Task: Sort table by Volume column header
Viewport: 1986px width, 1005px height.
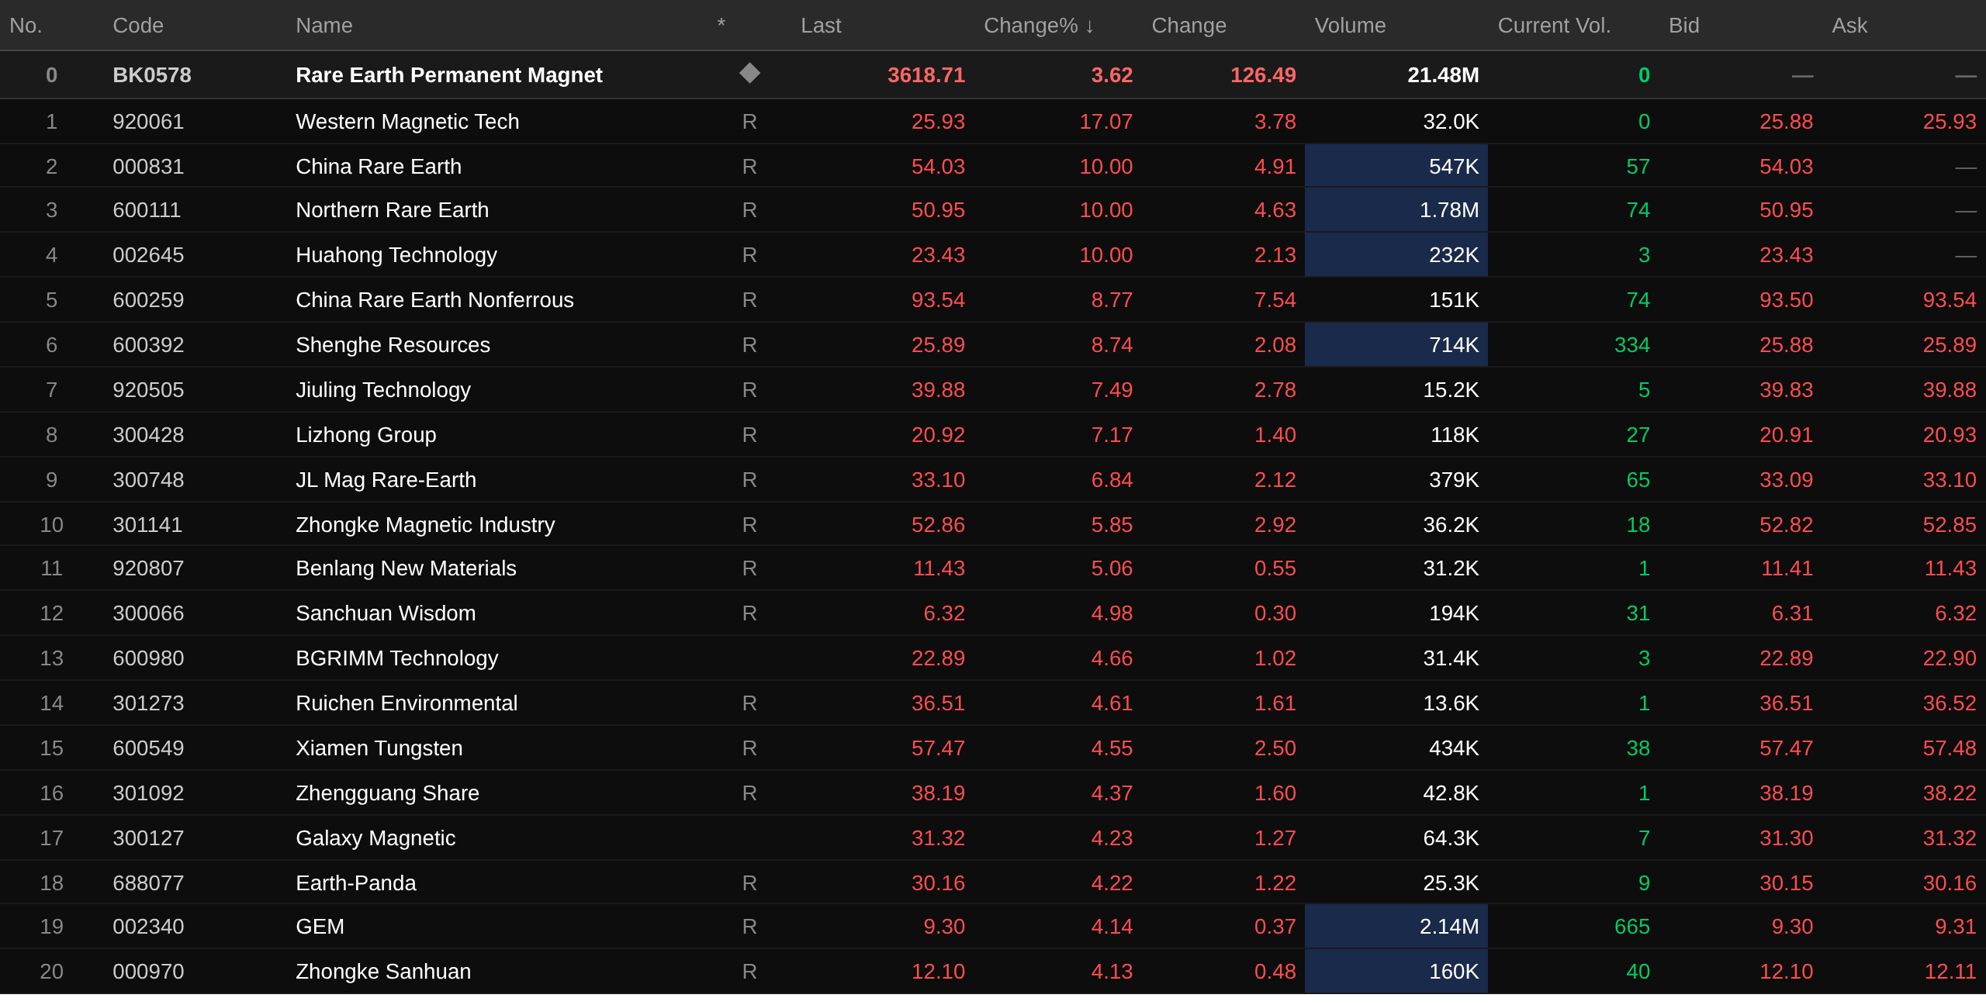Action: pos(1349,26)
